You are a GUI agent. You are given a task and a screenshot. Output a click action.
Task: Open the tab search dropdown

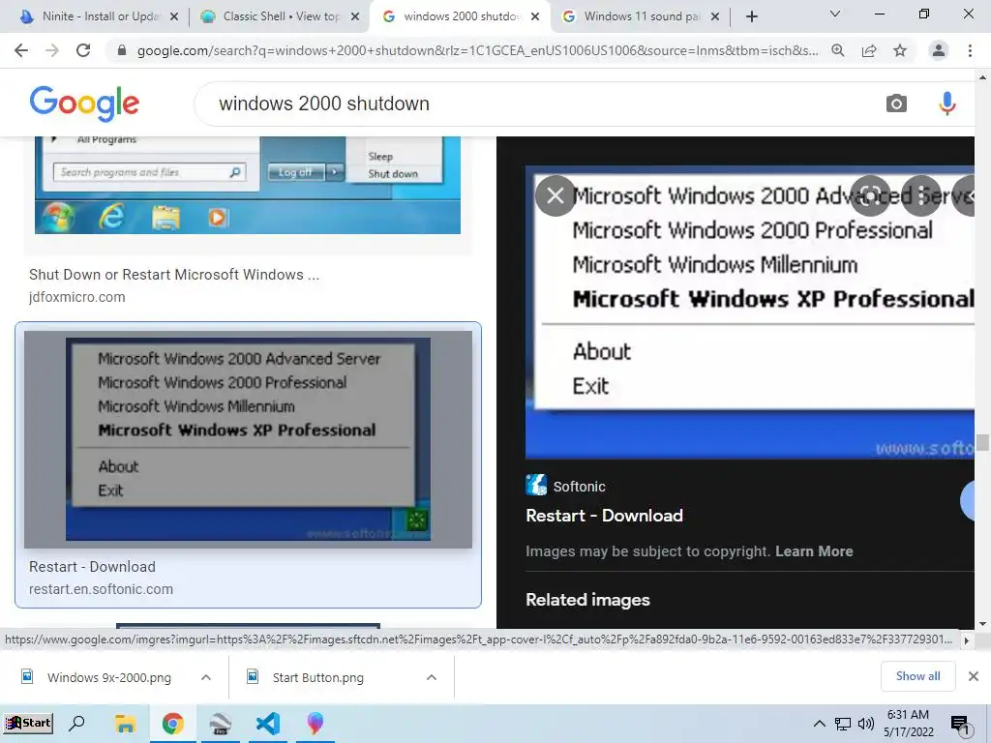(835, 14)
